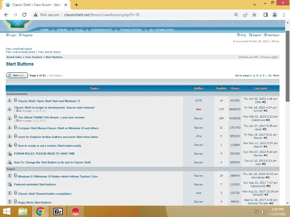
Task: Click the scrollbar down arrow
Action: click(287, 203)
